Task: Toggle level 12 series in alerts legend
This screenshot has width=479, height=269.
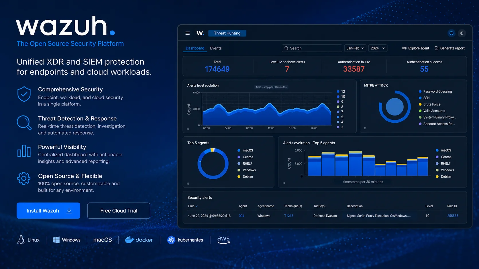Action: [341, 91]
